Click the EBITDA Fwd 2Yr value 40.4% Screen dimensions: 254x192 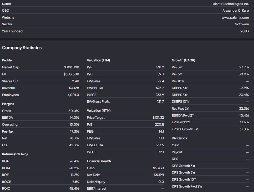244,115
